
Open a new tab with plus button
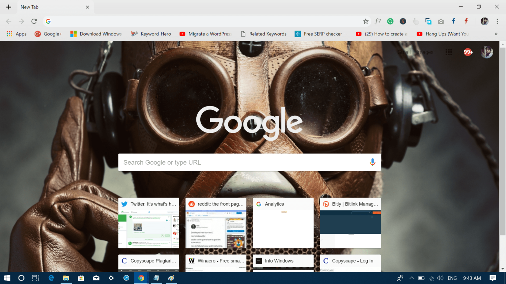(x=9, y=7)
